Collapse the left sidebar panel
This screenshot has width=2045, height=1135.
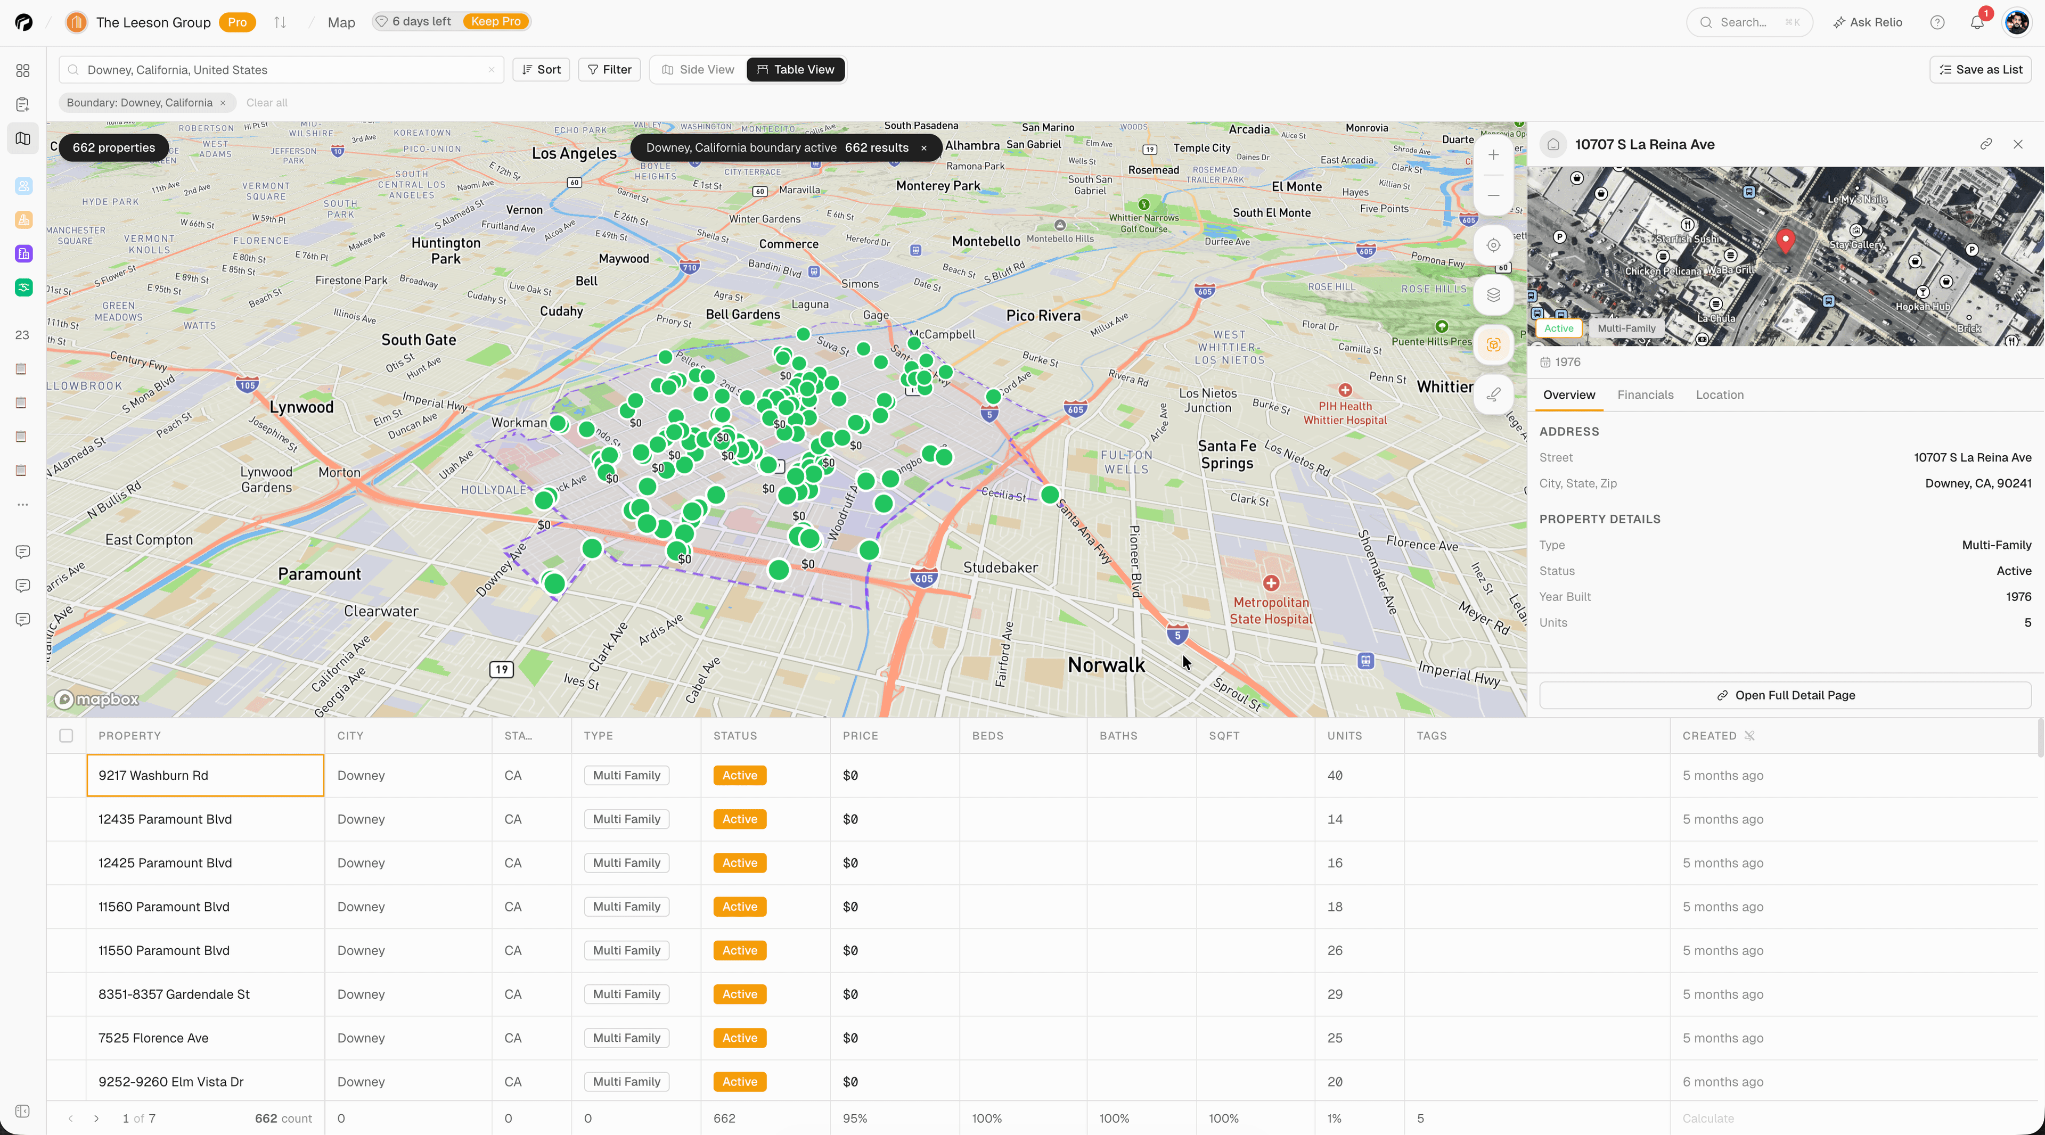(21, 1112)
